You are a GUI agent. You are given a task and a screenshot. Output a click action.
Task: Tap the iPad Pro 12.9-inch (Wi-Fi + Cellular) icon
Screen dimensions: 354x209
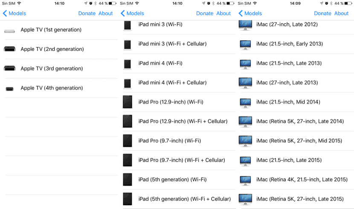pyautogui.click(x=128, y=121)
